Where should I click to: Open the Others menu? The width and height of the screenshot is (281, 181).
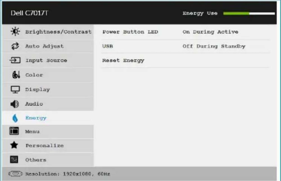(48, 160)
